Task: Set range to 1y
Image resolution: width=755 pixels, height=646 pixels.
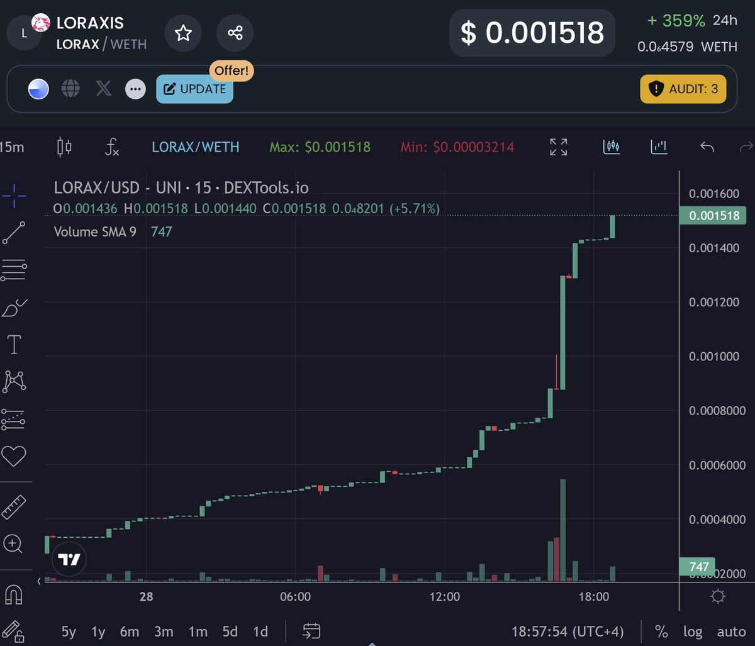Action: [98, 632]
